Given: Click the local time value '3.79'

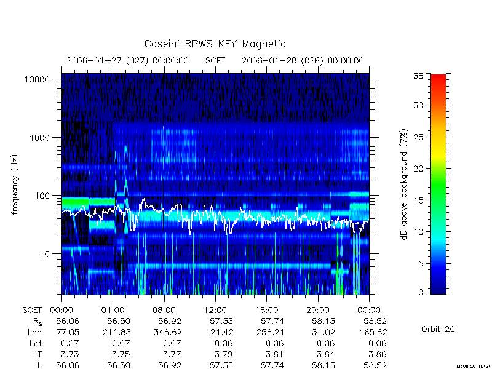Looking at the screenshot, I should (x=223, y=355).
